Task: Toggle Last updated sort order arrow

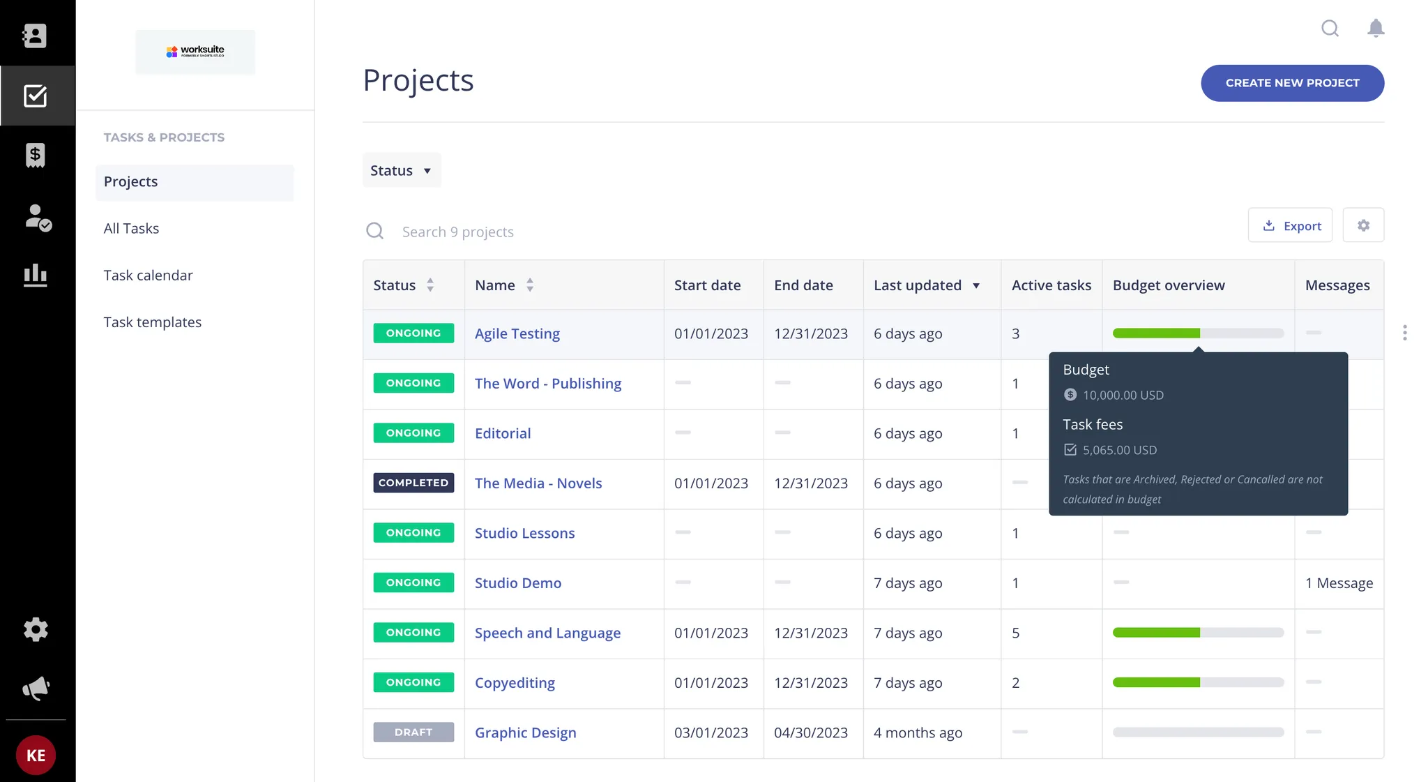Action: point(976,285)
